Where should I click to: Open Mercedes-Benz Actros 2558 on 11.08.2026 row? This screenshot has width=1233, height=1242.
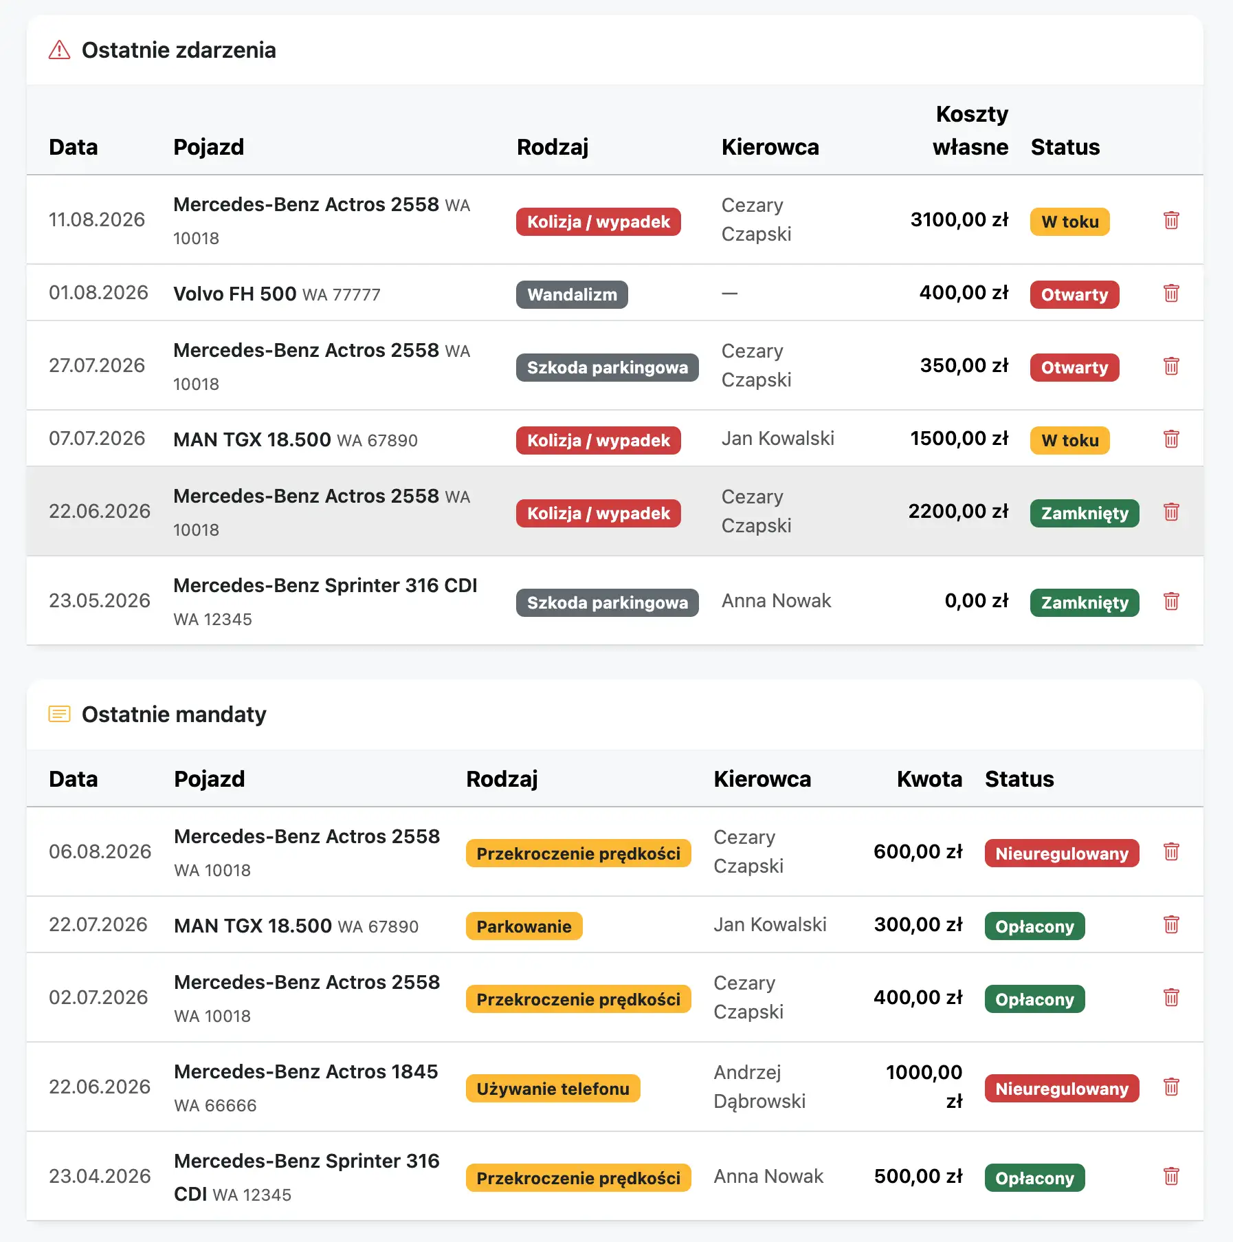[322, 220]
